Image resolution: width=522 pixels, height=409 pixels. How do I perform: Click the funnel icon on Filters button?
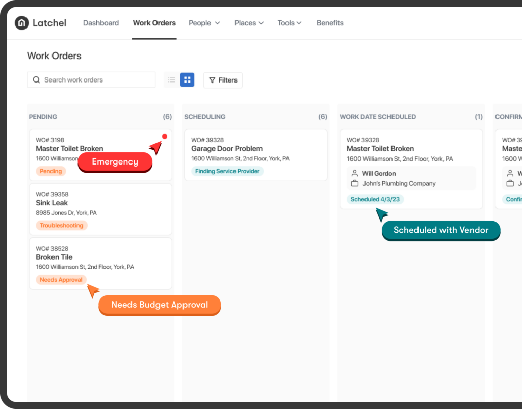[213, 80]
